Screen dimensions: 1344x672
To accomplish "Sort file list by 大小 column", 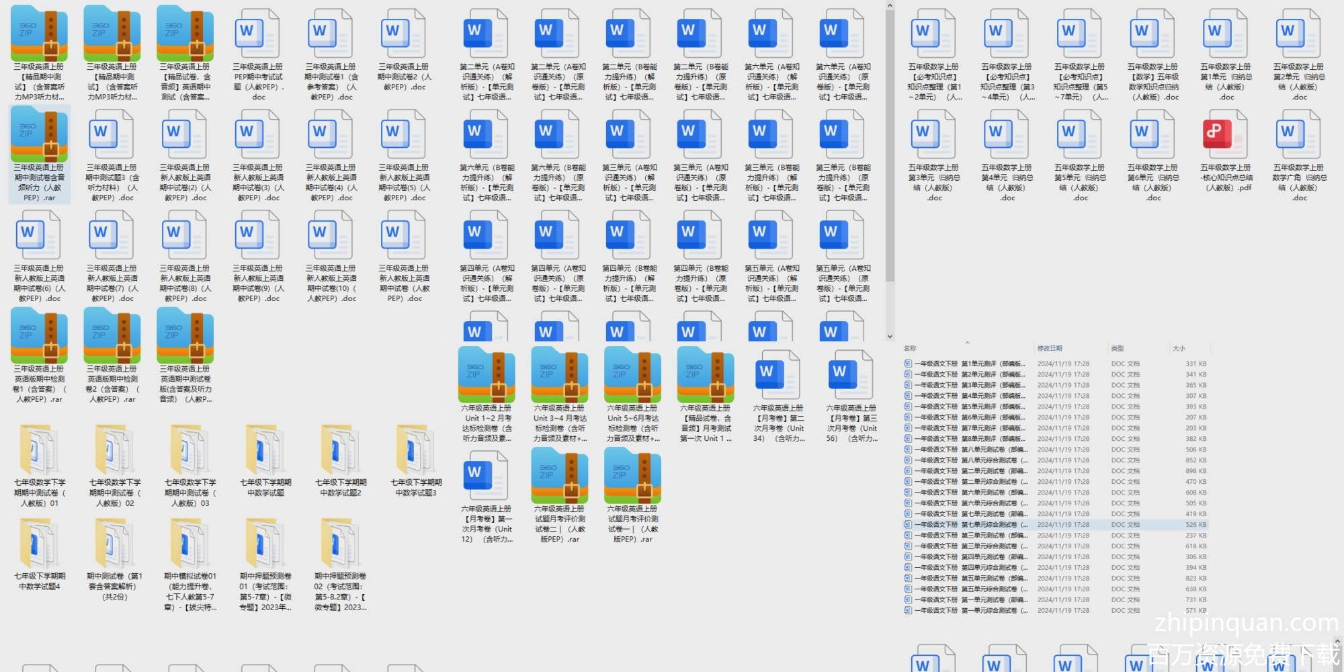I will (x=1179, y=348).
